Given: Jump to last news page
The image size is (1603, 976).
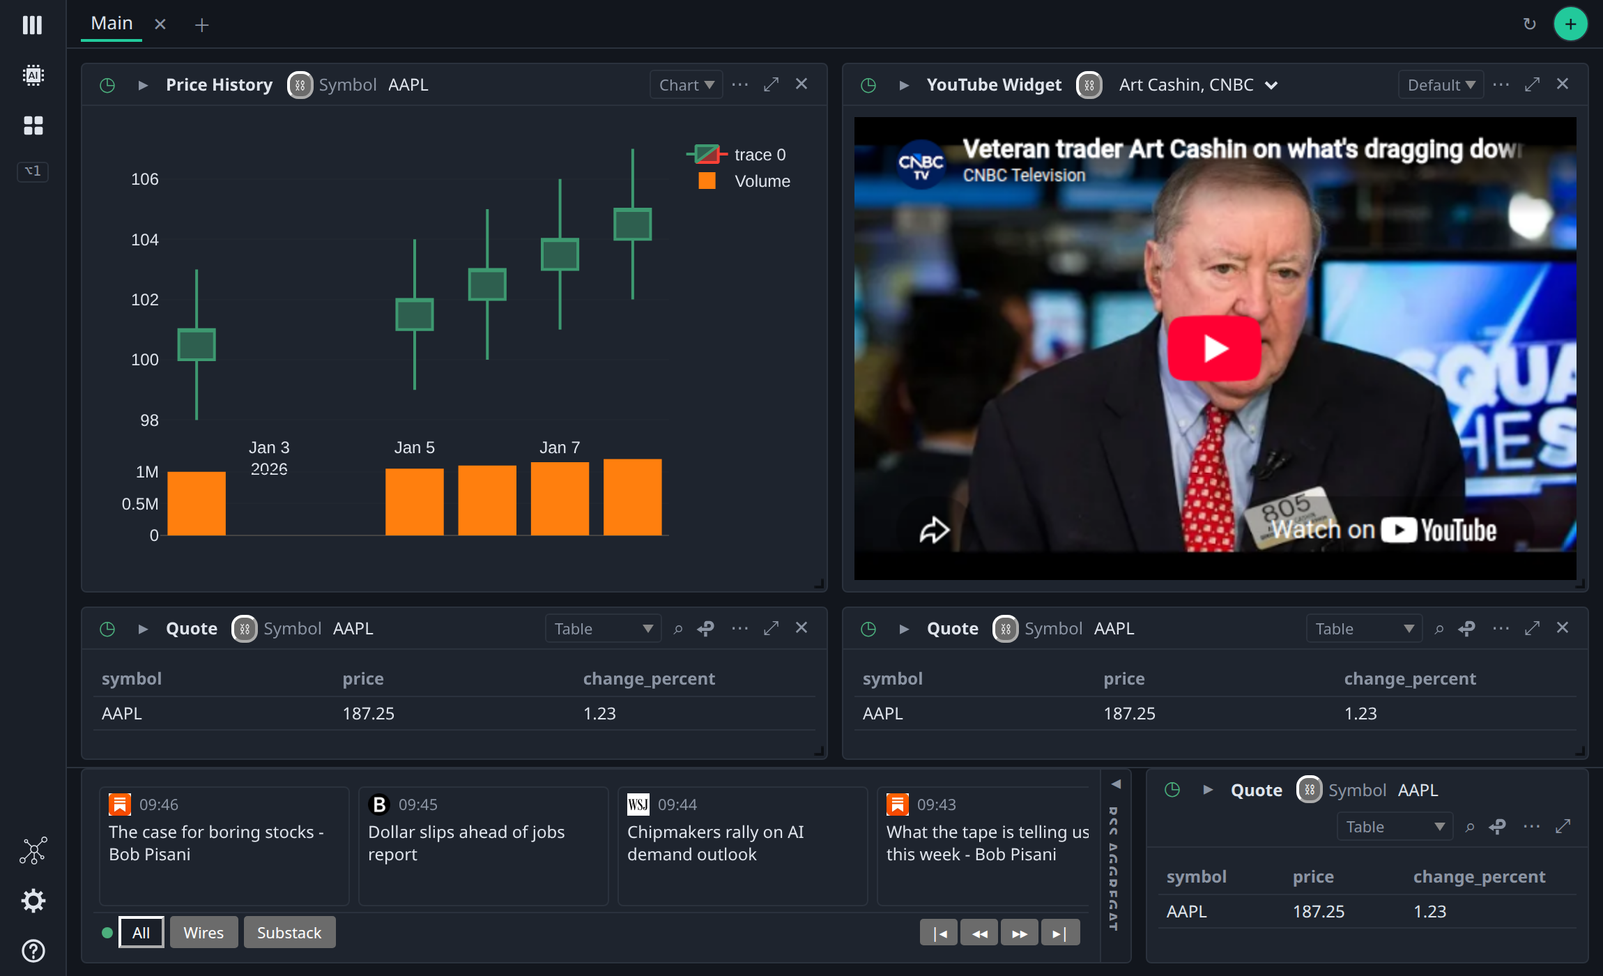Looking at the screenshot, I should [1060, 933].
